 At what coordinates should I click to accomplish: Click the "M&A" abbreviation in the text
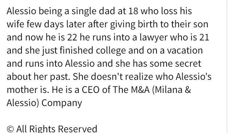(x=140, y=90)
